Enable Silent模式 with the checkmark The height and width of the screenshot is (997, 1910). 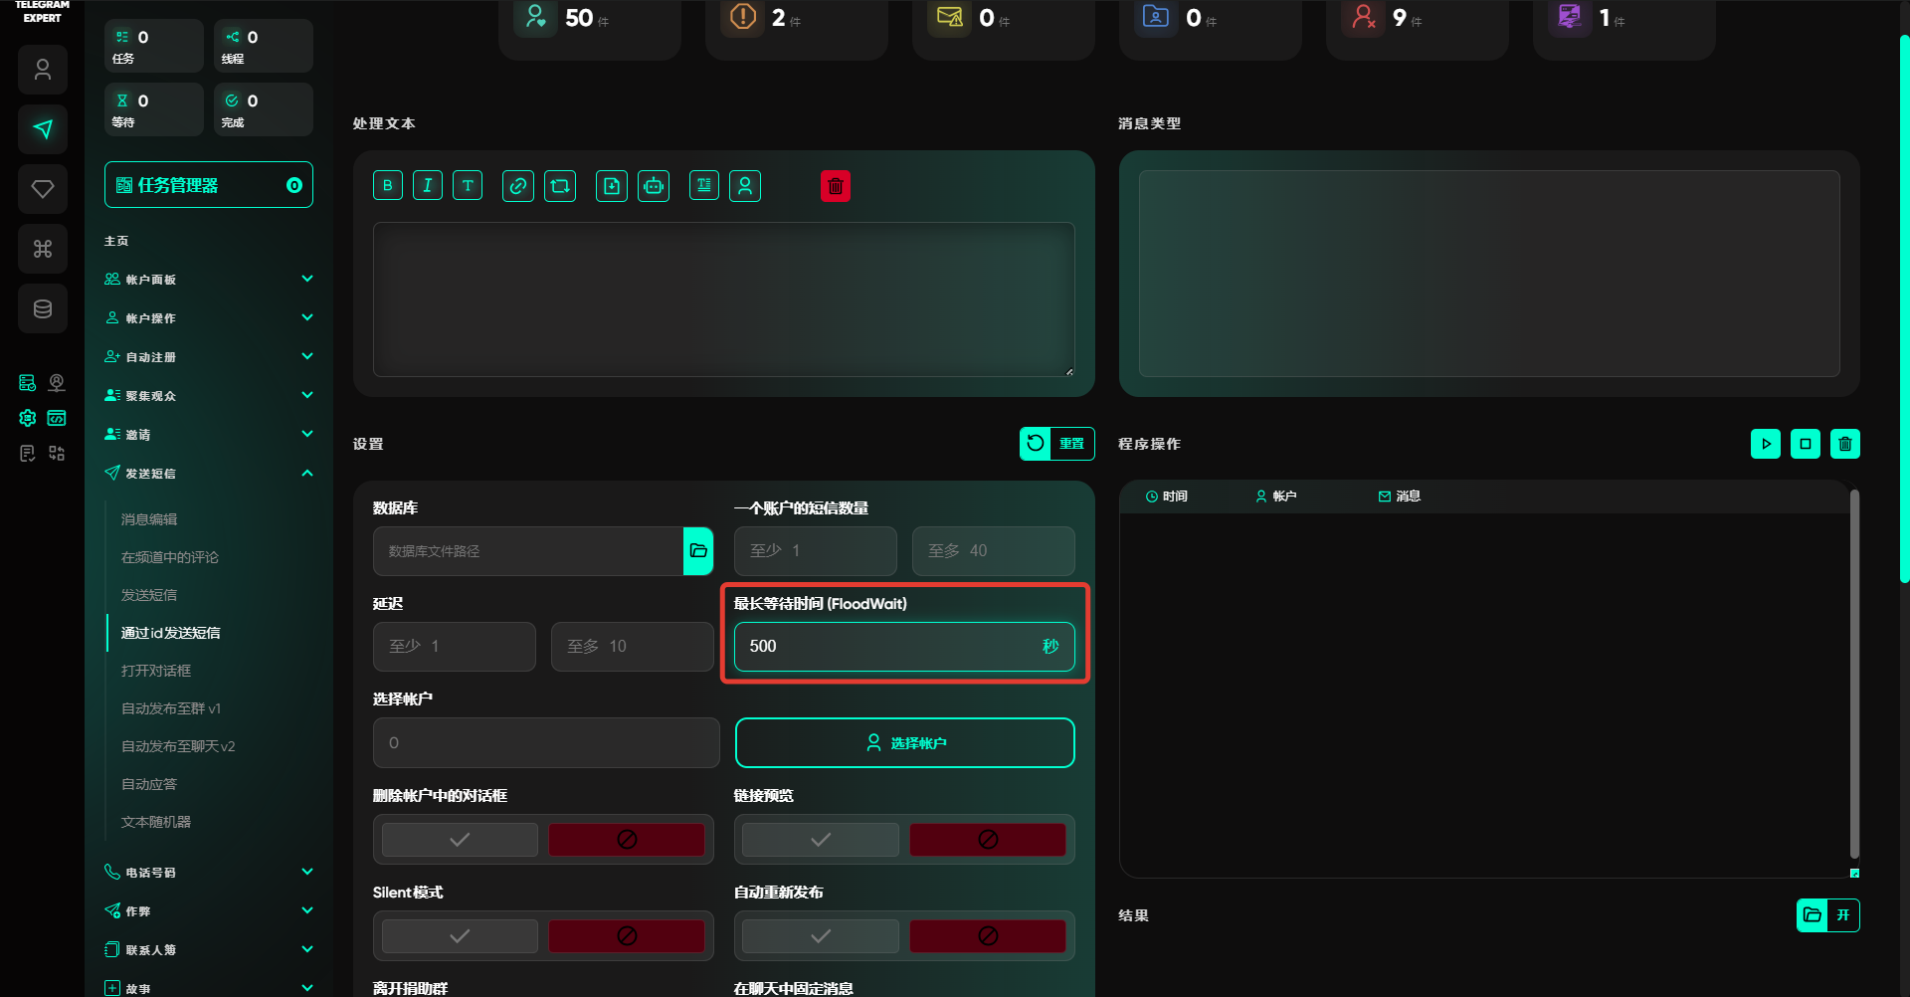coord(460,936)
